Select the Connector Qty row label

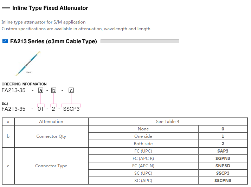pyautogui.click(x=51, y=136)
